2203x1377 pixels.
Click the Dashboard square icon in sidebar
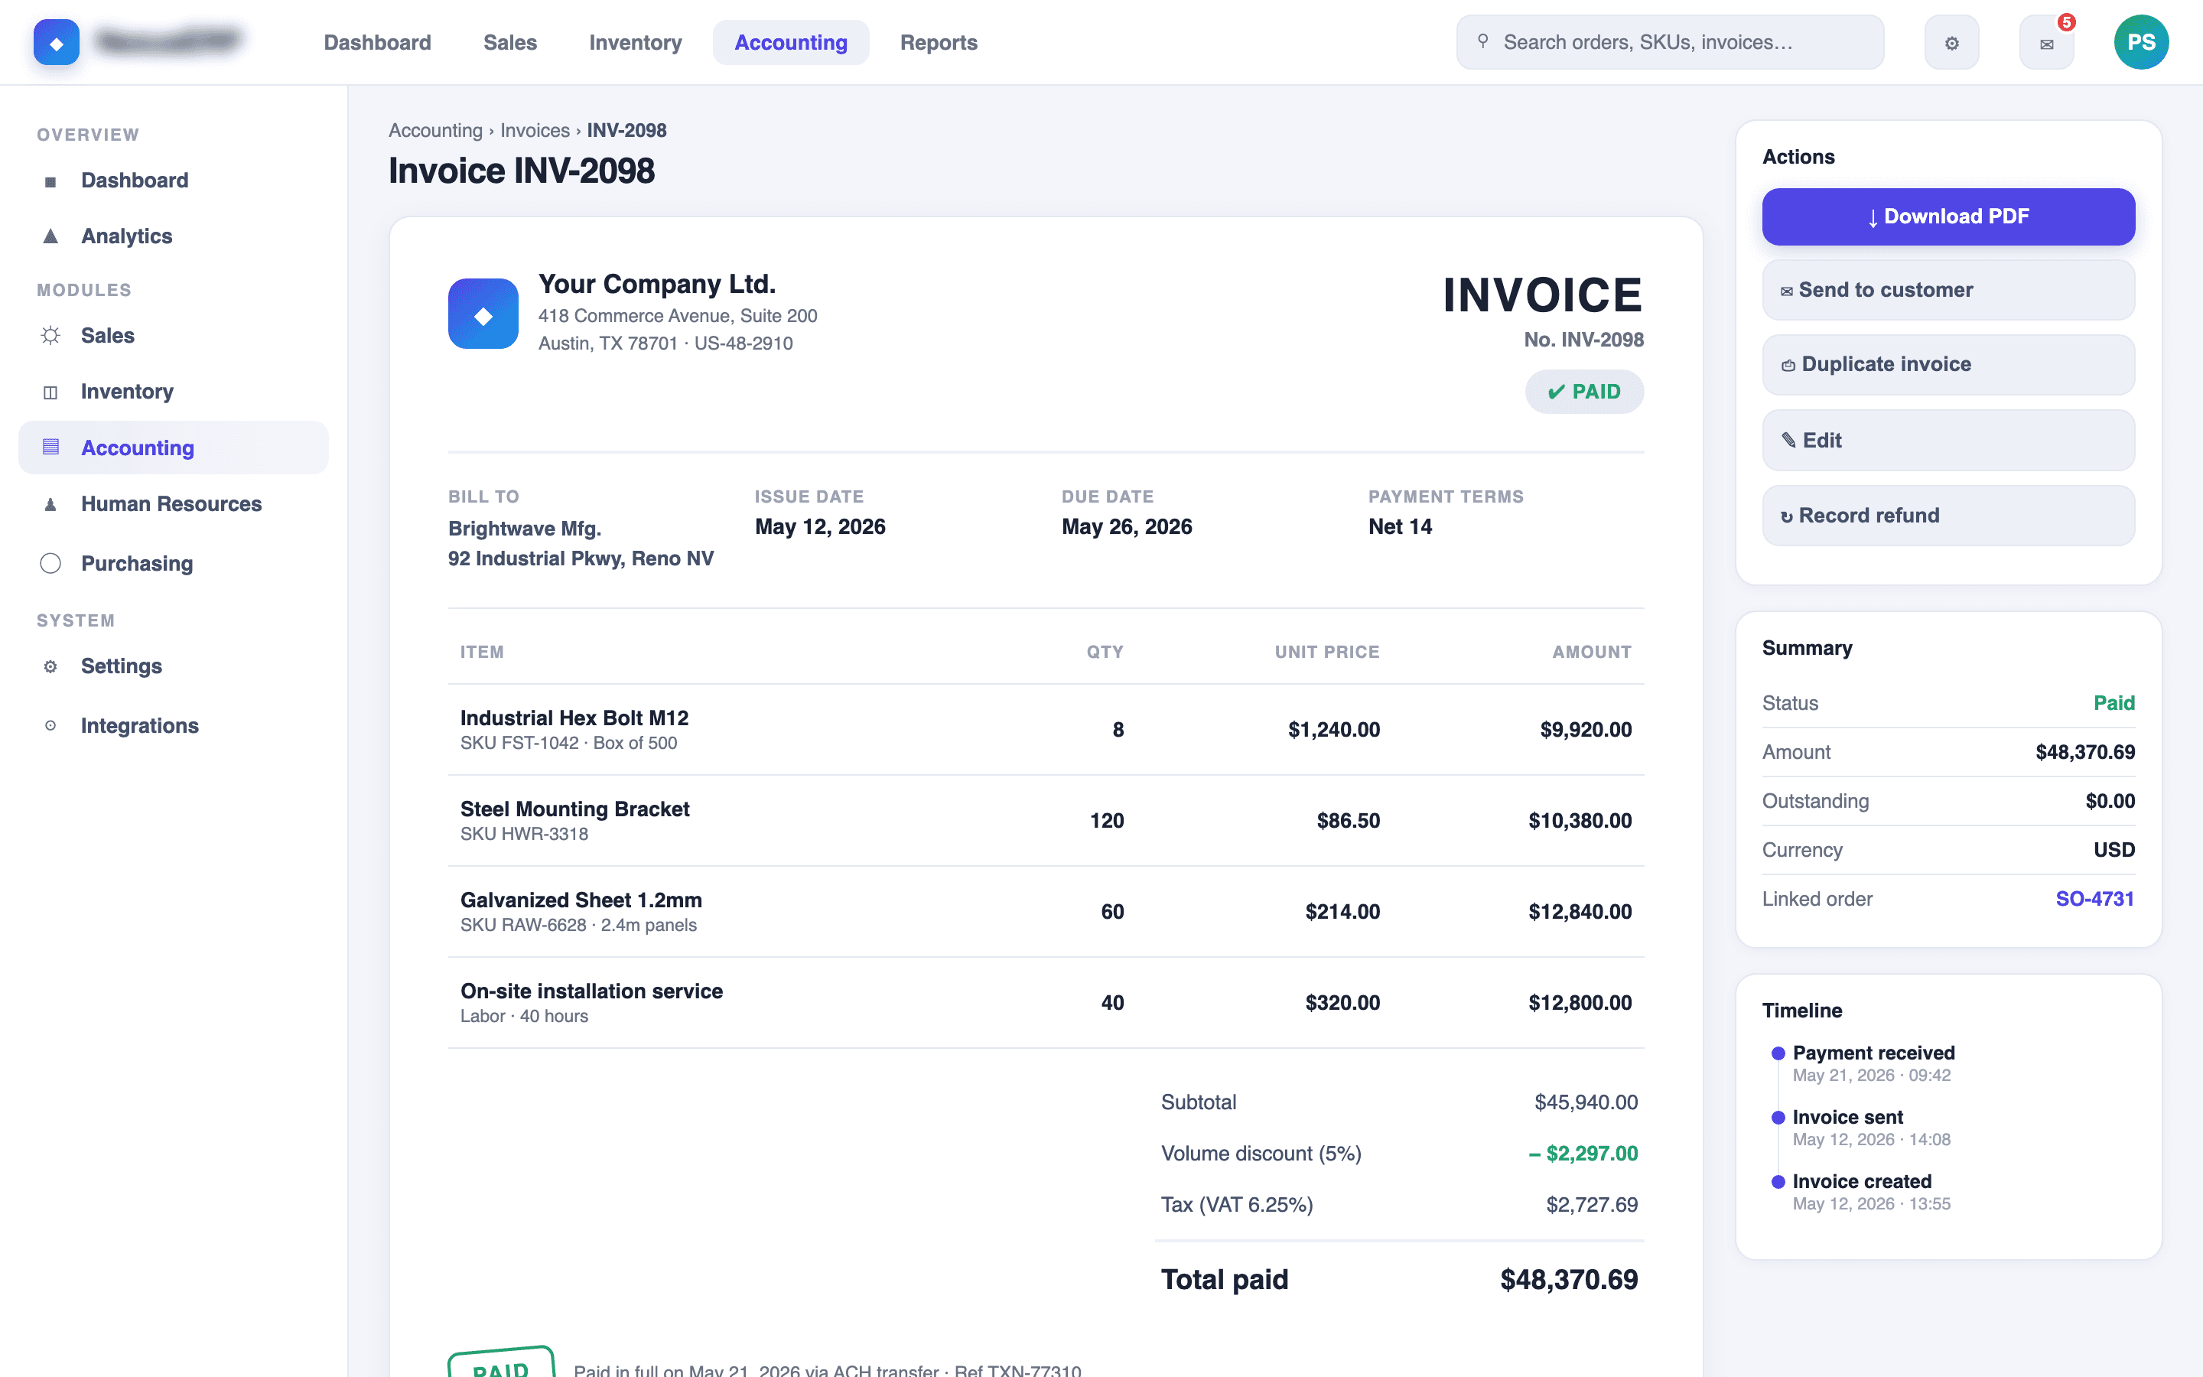point(51,181)
